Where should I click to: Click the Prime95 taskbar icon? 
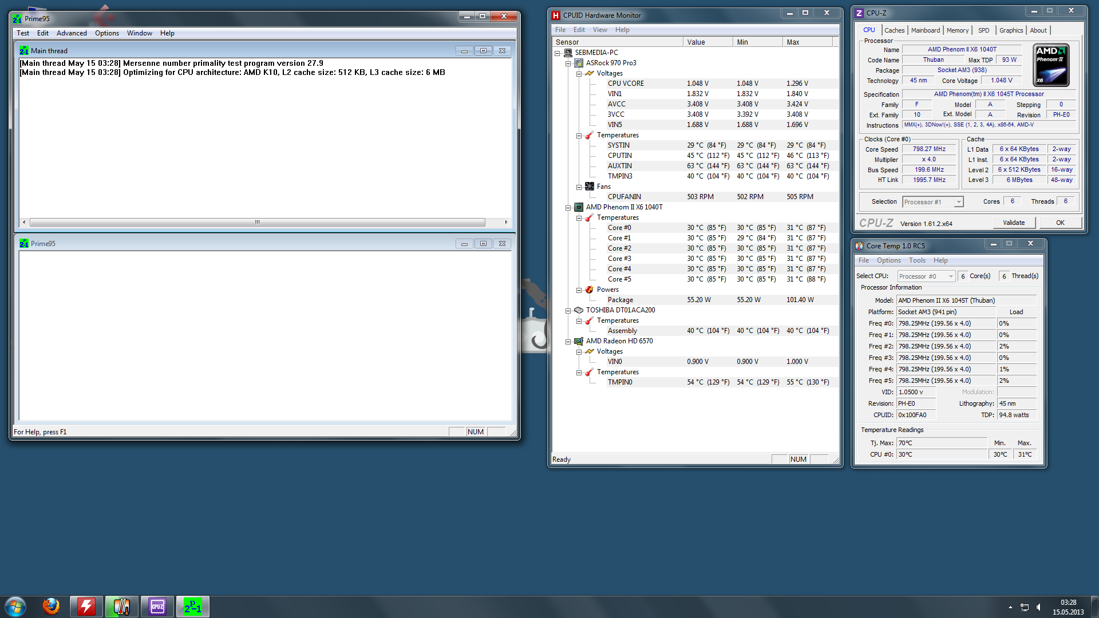[192, 606]
